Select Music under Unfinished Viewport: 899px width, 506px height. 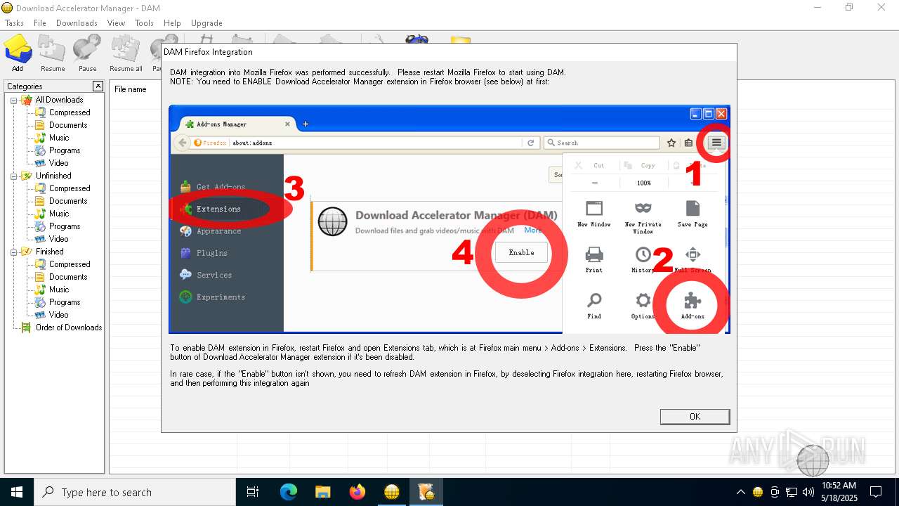coord(59,214)
